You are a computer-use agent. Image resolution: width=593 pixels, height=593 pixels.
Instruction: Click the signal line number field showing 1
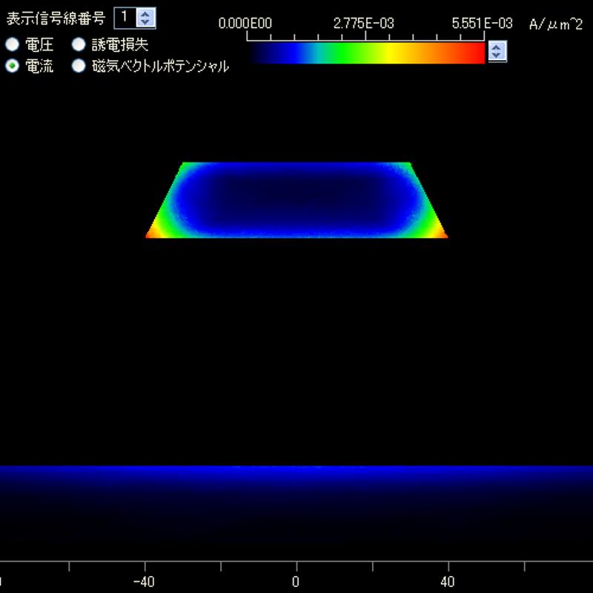pyautogui.click(x=125, y=18)
